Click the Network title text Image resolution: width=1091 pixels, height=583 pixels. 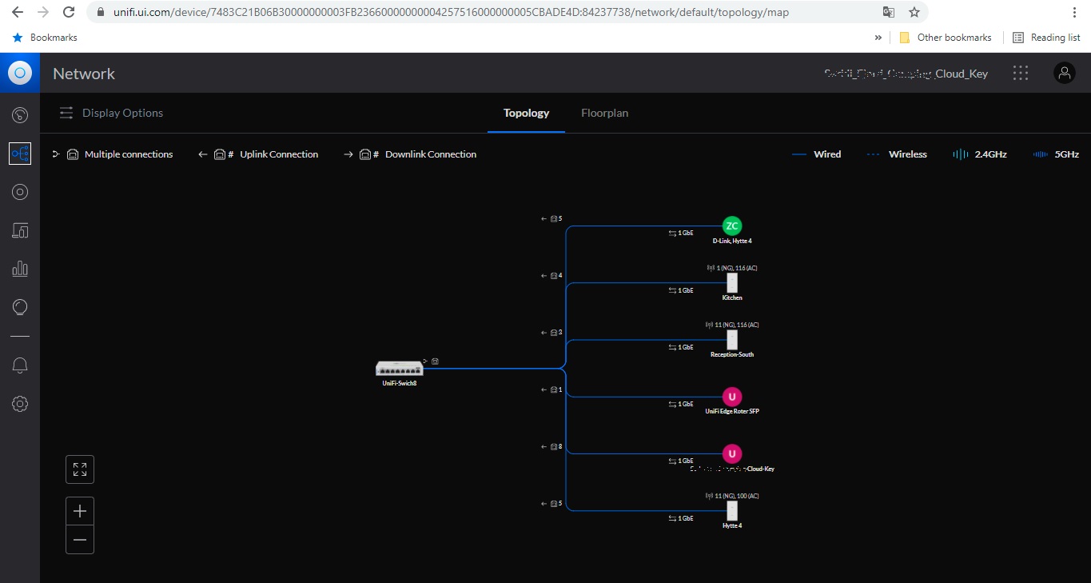tap(84, 74)
